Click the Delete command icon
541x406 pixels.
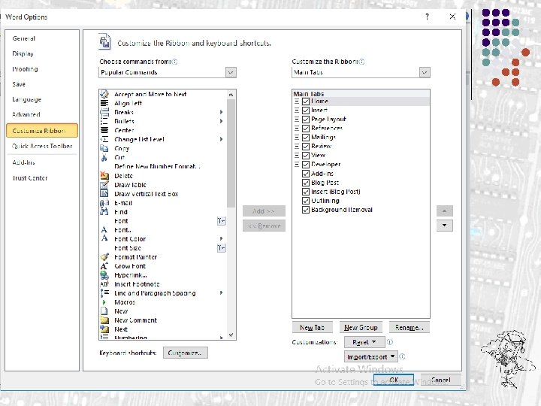pyautogui.click(x=104, y=175)
